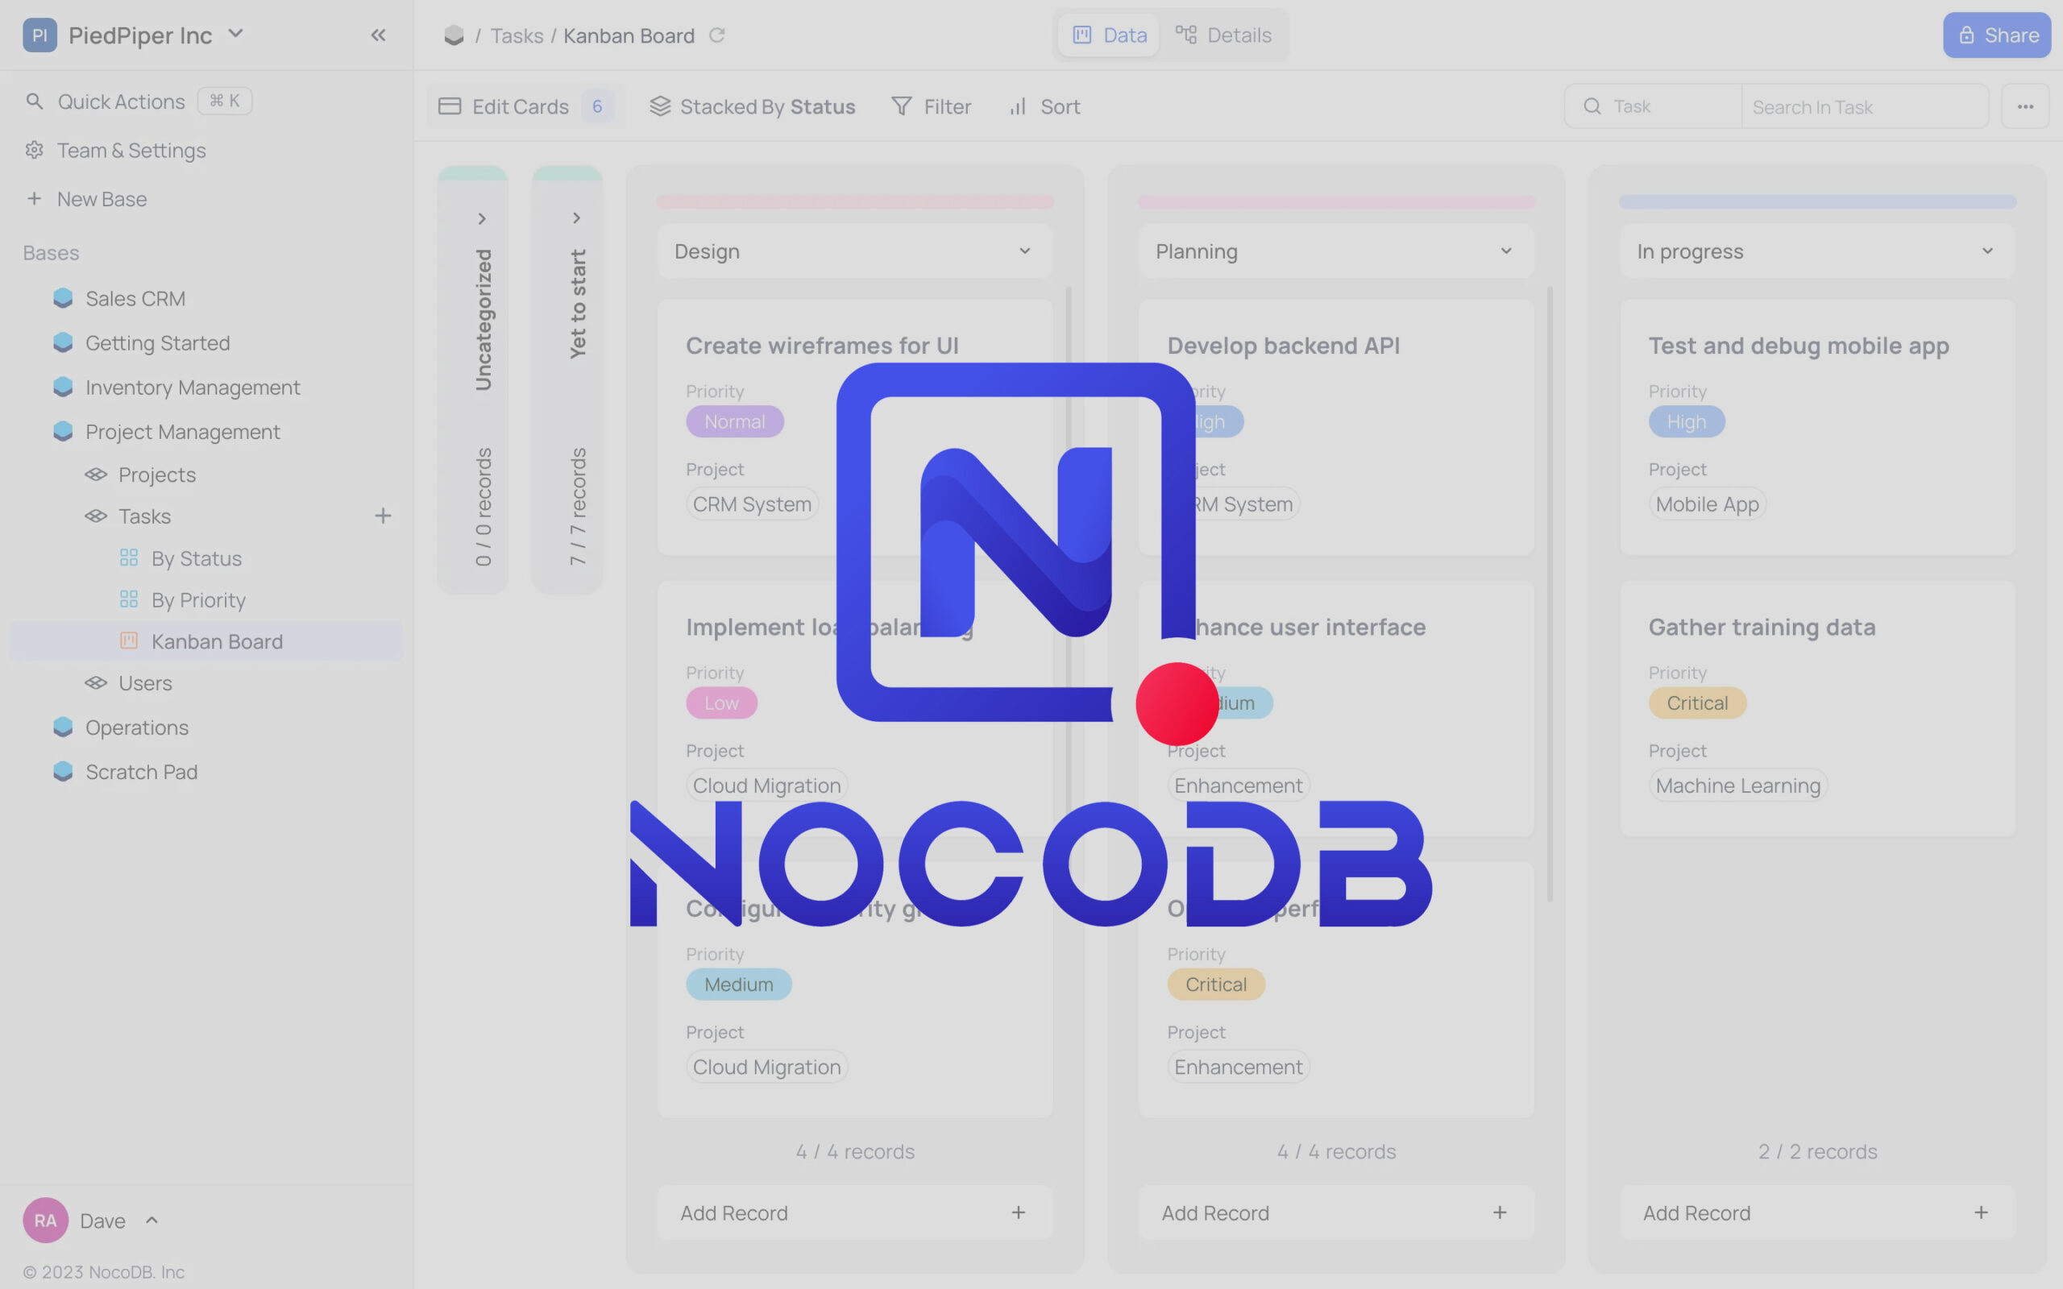Choose search field via Task magnifier
Screen dimensions: 2063x1289
(1652, 106)
